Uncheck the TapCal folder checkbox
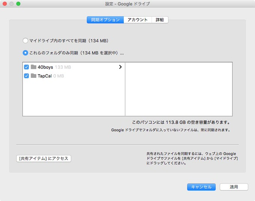 point(26,76)
